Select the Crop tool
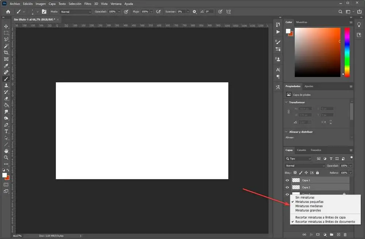This screenshot has height=239, width=365. (6, 53)
